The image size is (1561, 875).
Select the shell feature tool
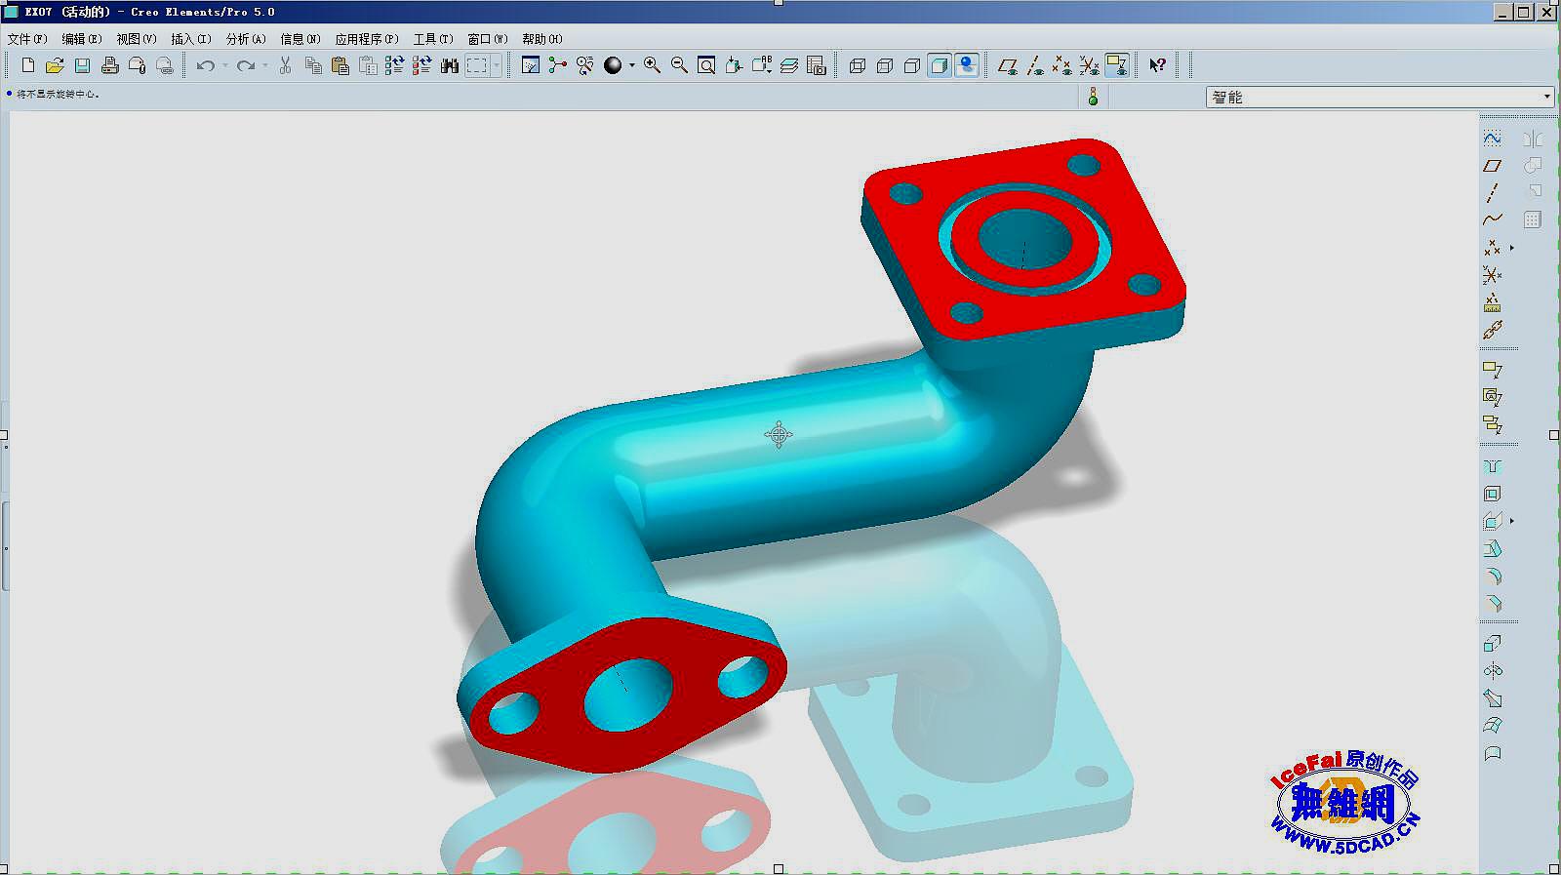pos(1492,494)
